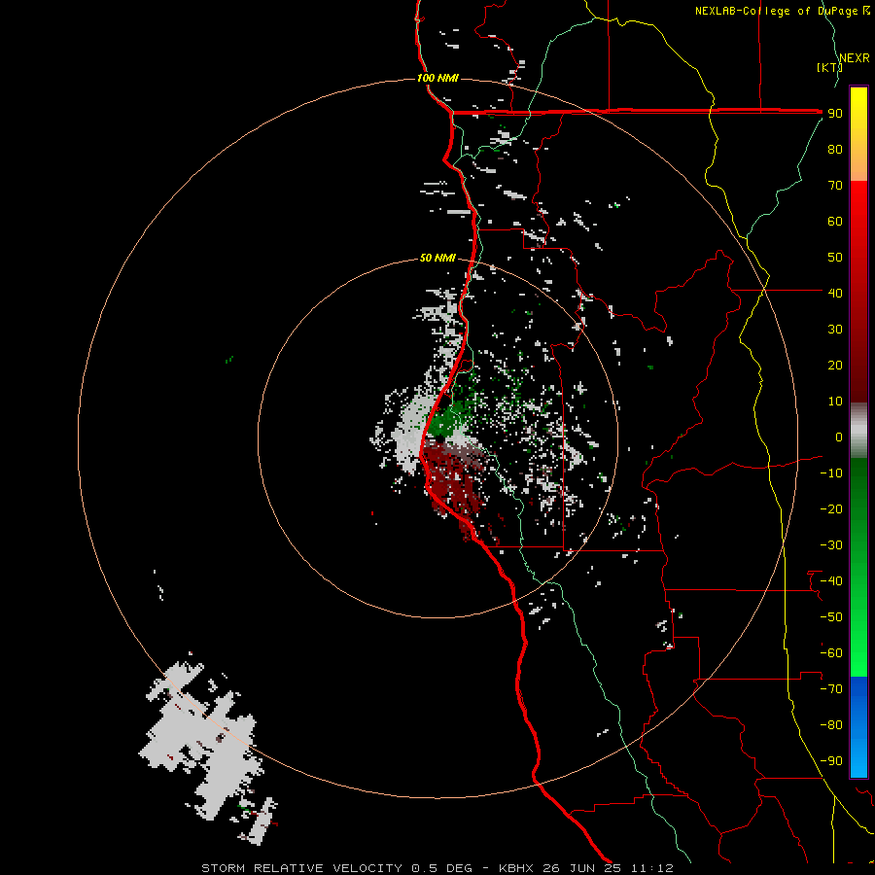
Task: Click the 80 value on velocity scale
Action: tap(835, 150)
